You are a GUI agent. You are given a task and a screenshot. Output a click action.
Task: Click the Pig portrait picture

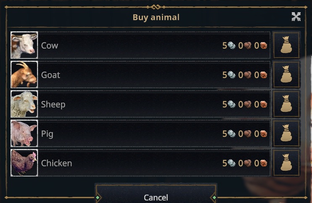(24, 133)
